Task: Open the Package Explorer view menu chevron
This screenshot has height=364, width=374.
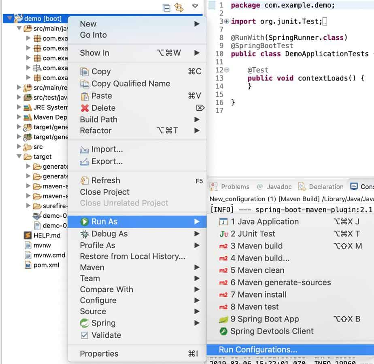Action: [195, 7]
